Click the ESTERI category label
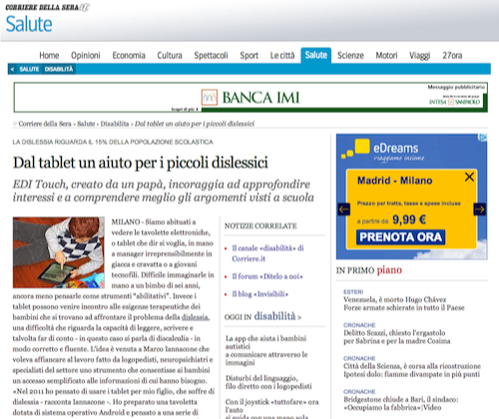This screenshot has height=419, width=499. [x=353, y=292]
